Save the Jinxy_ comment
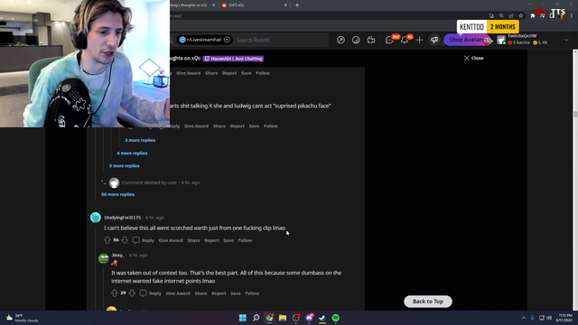 pos(236,293)
